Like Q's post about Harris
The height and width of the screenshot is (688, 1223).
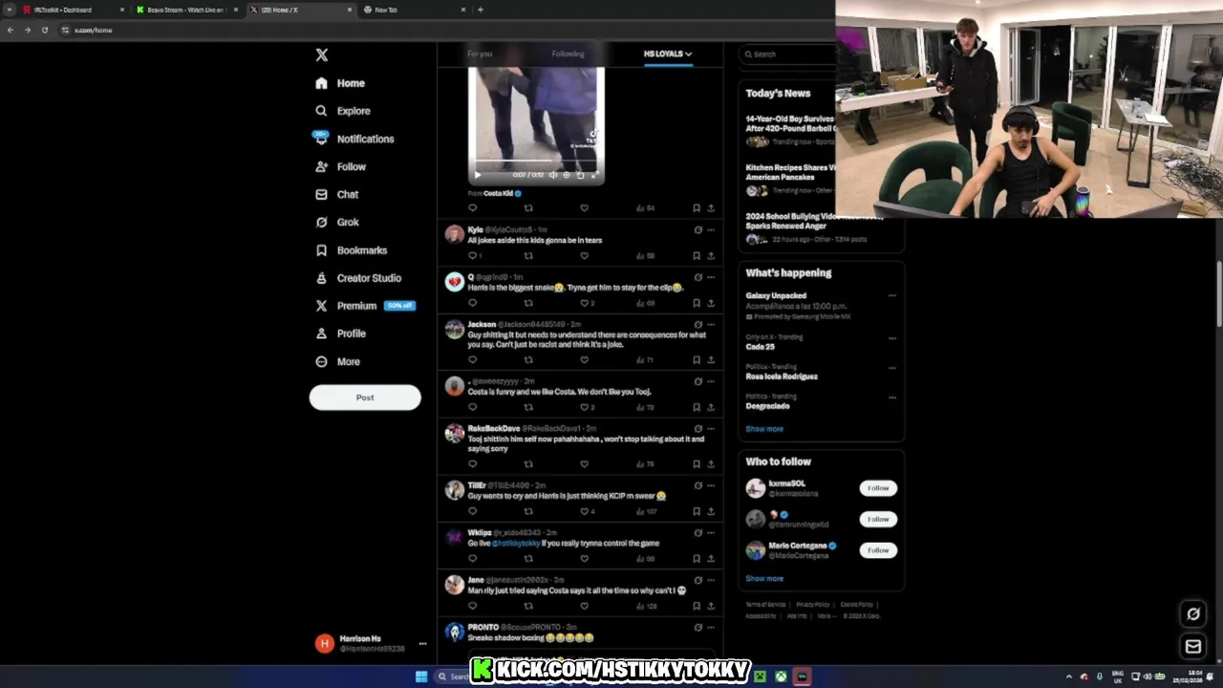click(x=585, y=303)
